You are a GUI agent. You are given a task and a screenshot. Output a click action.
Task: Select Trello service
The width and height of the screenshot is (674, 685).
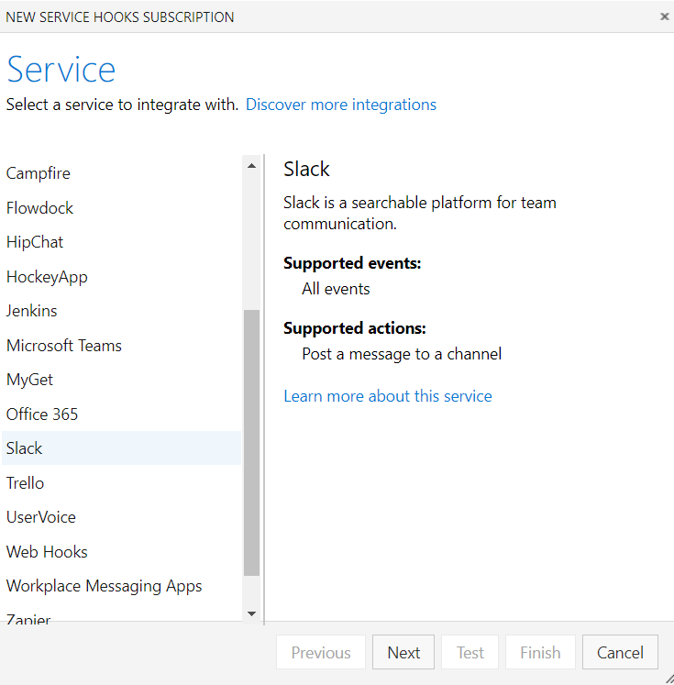click(x=26, y=483)
